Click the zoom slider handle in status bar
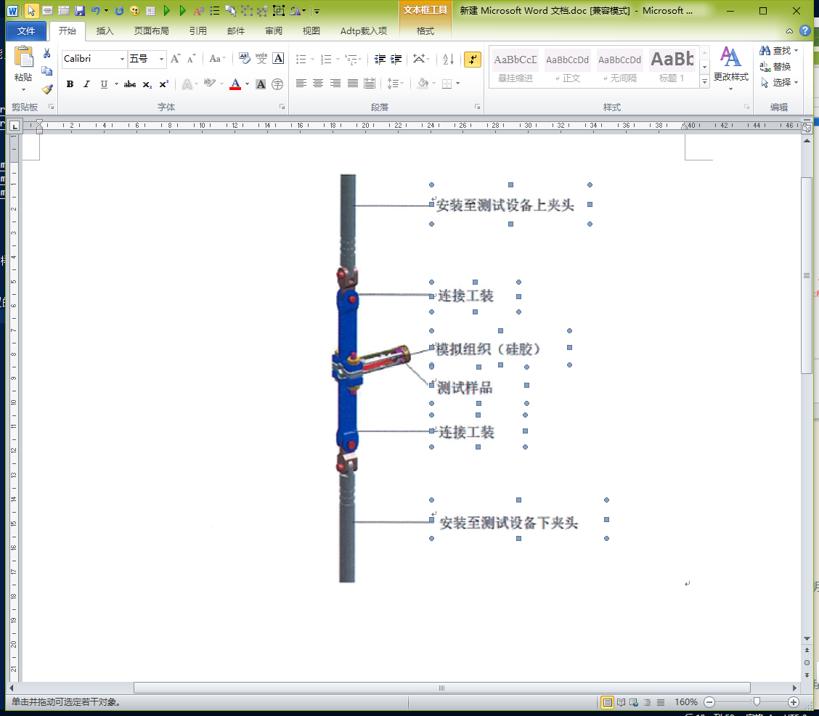 [x=757, y=702]
